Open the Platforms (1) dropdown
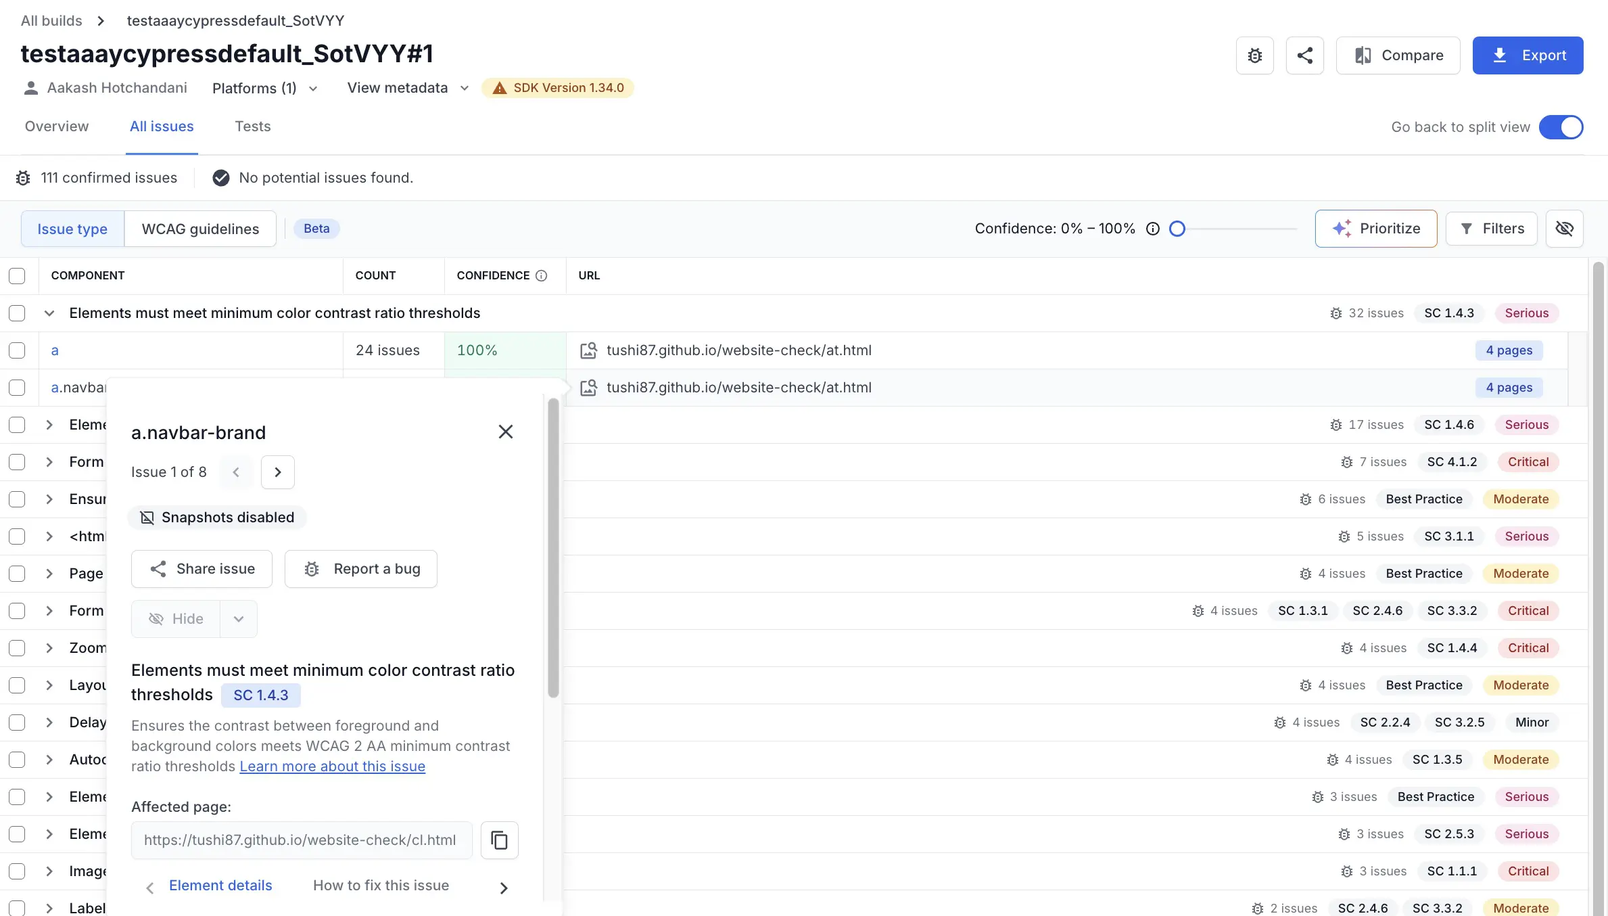The height and width of the screenshot is (916, 1608). 265,89
